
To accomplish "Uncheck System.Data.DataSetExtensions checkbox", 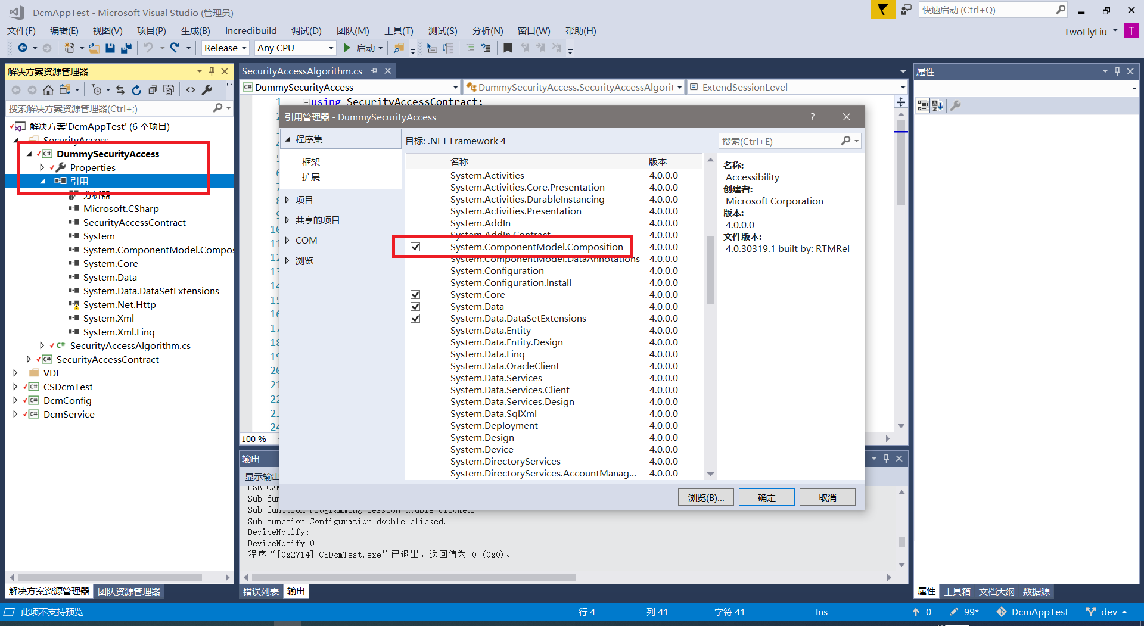I will (x=415, y=319).
